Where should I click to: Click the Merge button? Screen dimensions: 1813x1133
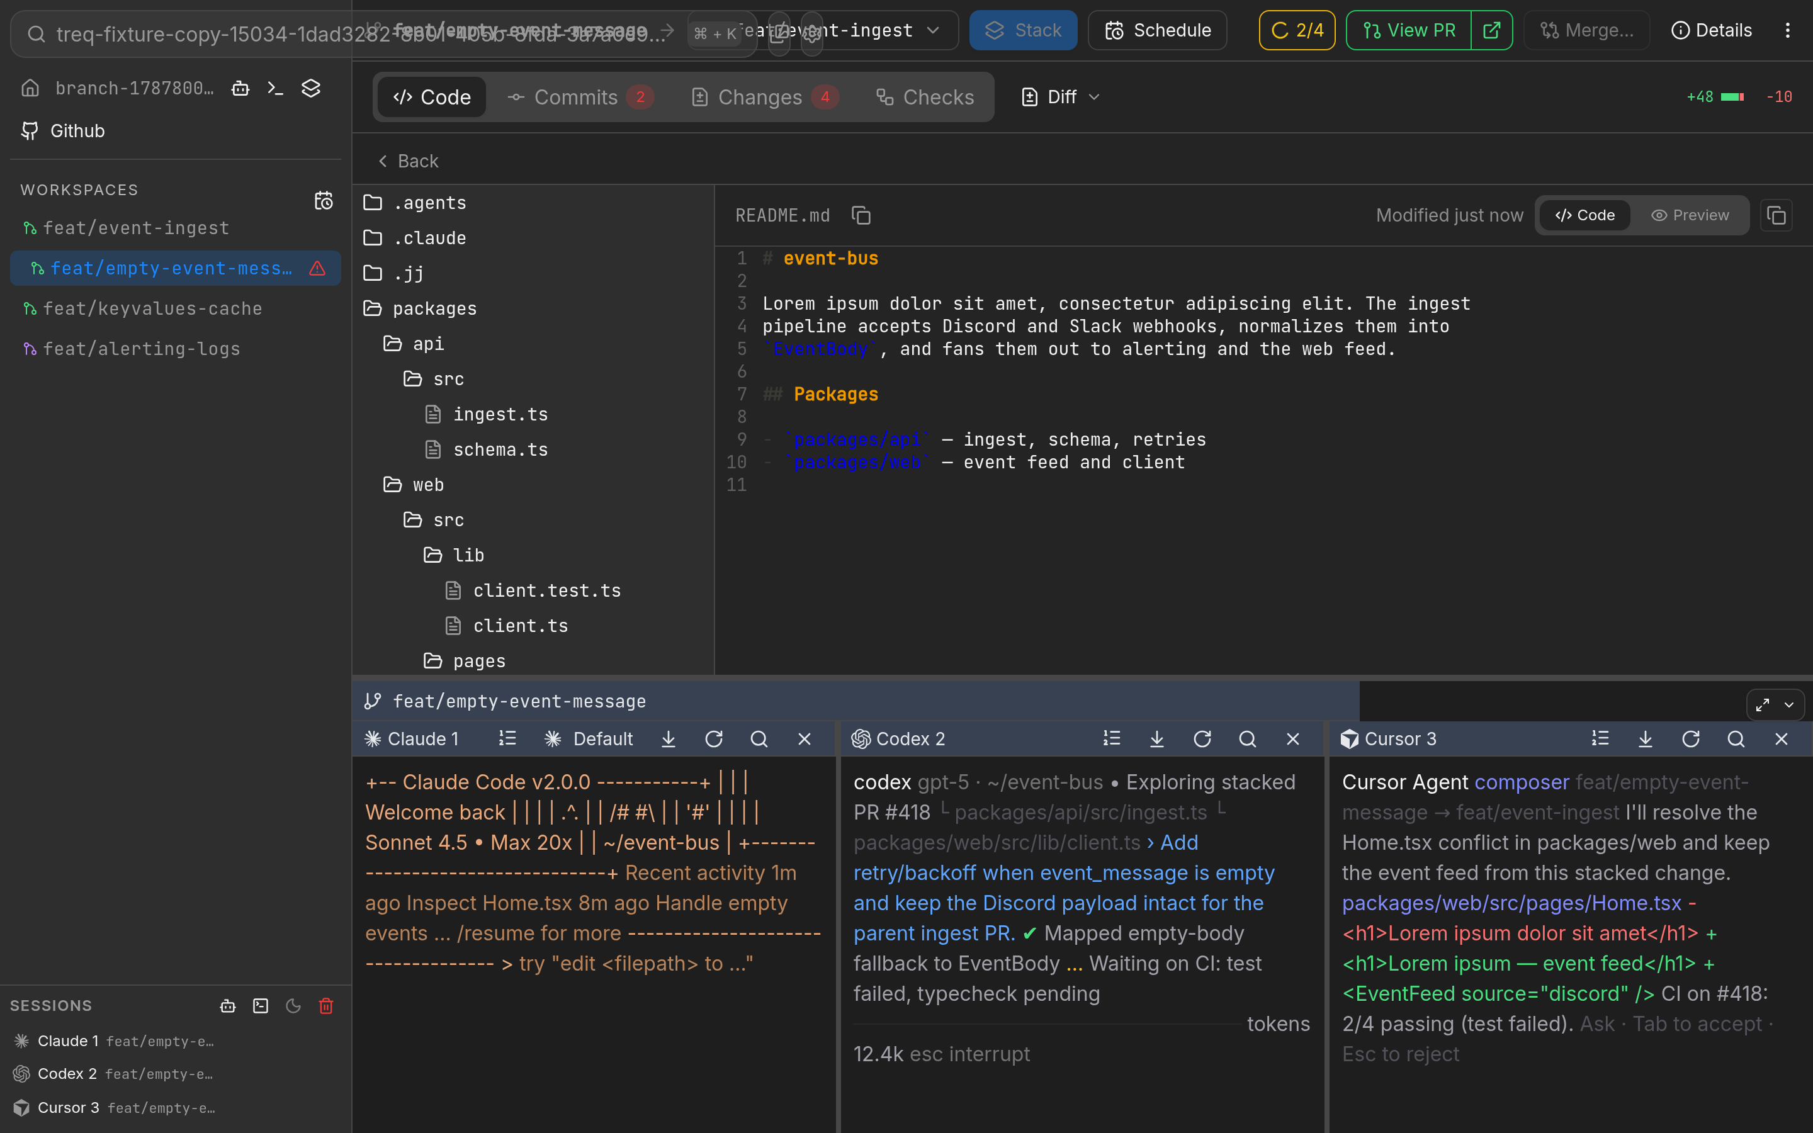point(1587,30)
